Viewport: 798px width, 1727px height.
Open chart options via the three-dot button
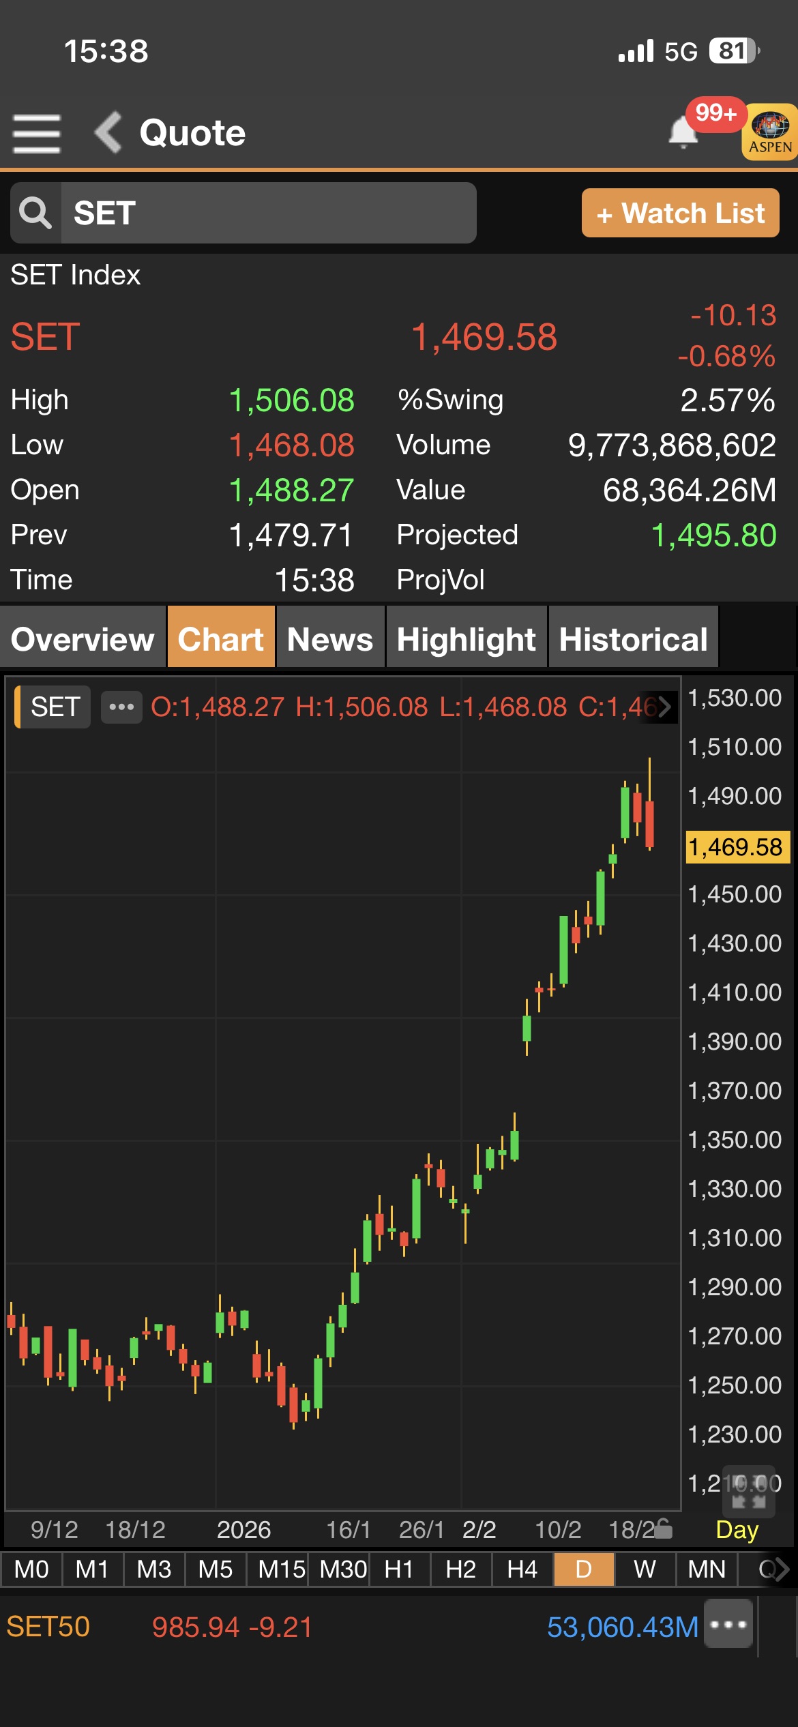point(121,707)
